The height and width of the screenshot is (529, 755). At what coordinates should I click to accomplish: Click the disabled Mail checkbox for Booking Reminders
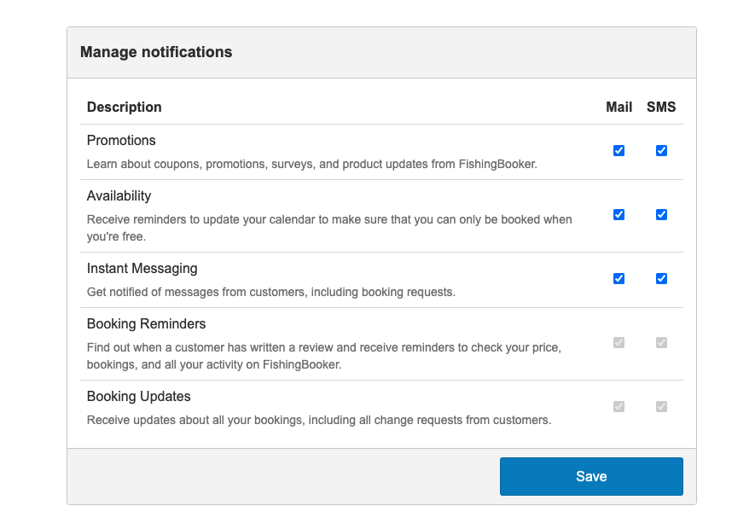click(x=619, y=342)
